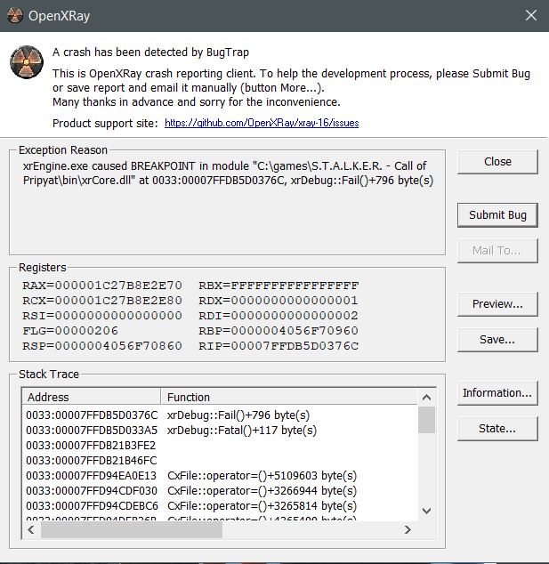
Task: Select address 0033:00007FFDB21B3FE2 row
Action: 220,446
